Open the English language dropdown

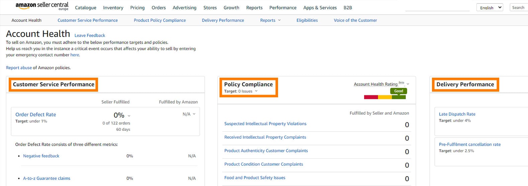click(490, 7)
